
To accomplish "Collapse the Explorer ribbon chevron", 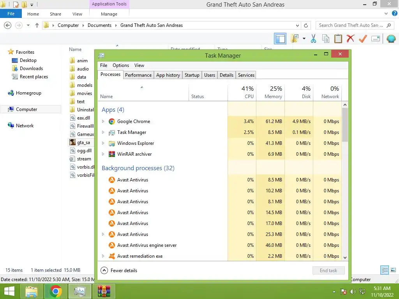I will coord(386,14).
